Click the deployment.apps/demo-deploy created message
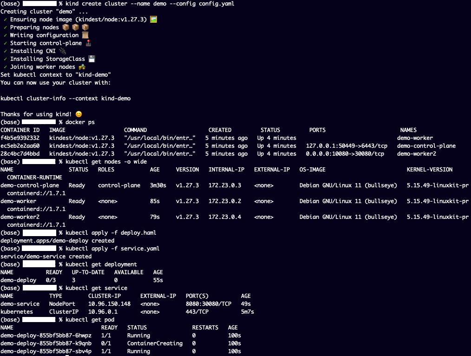Screen dimensions: 471x356 click(x=57, y=241)
